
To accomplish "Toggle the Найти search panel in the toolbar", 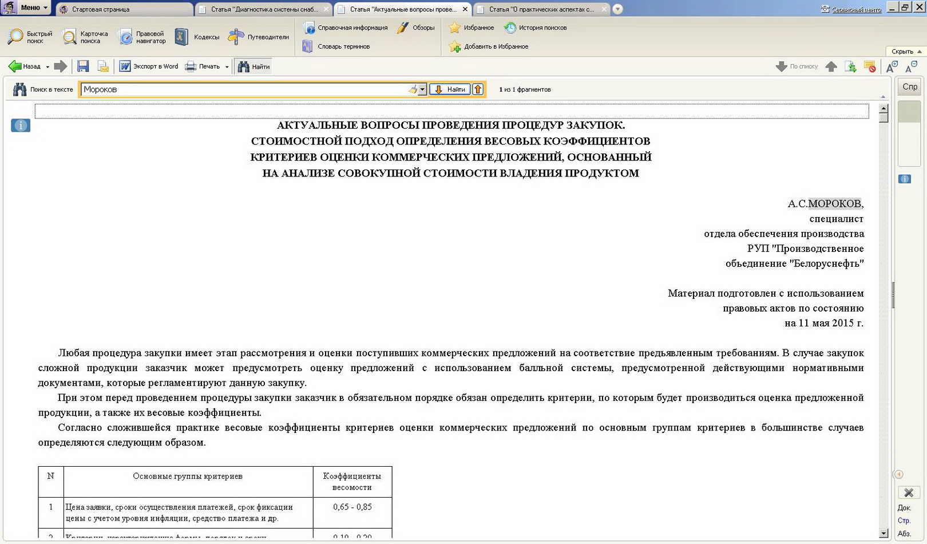I will [x=253, y=66].
